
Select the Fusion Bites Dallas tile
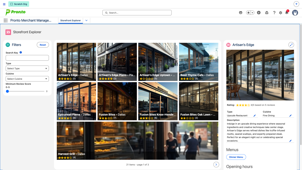coord(117,101)
